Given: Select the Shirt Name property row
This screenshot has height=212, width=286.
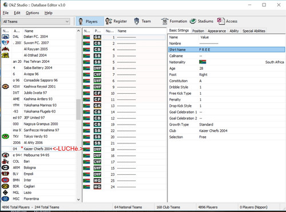Looking at the screenshot, I should (227, 50).
